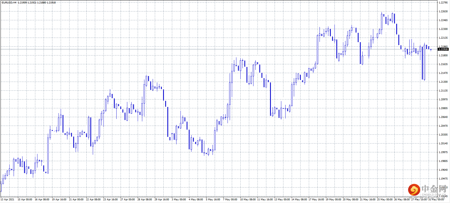
Task: Click the 23 Apr 16:00 time label
Action: click(110, 200)
